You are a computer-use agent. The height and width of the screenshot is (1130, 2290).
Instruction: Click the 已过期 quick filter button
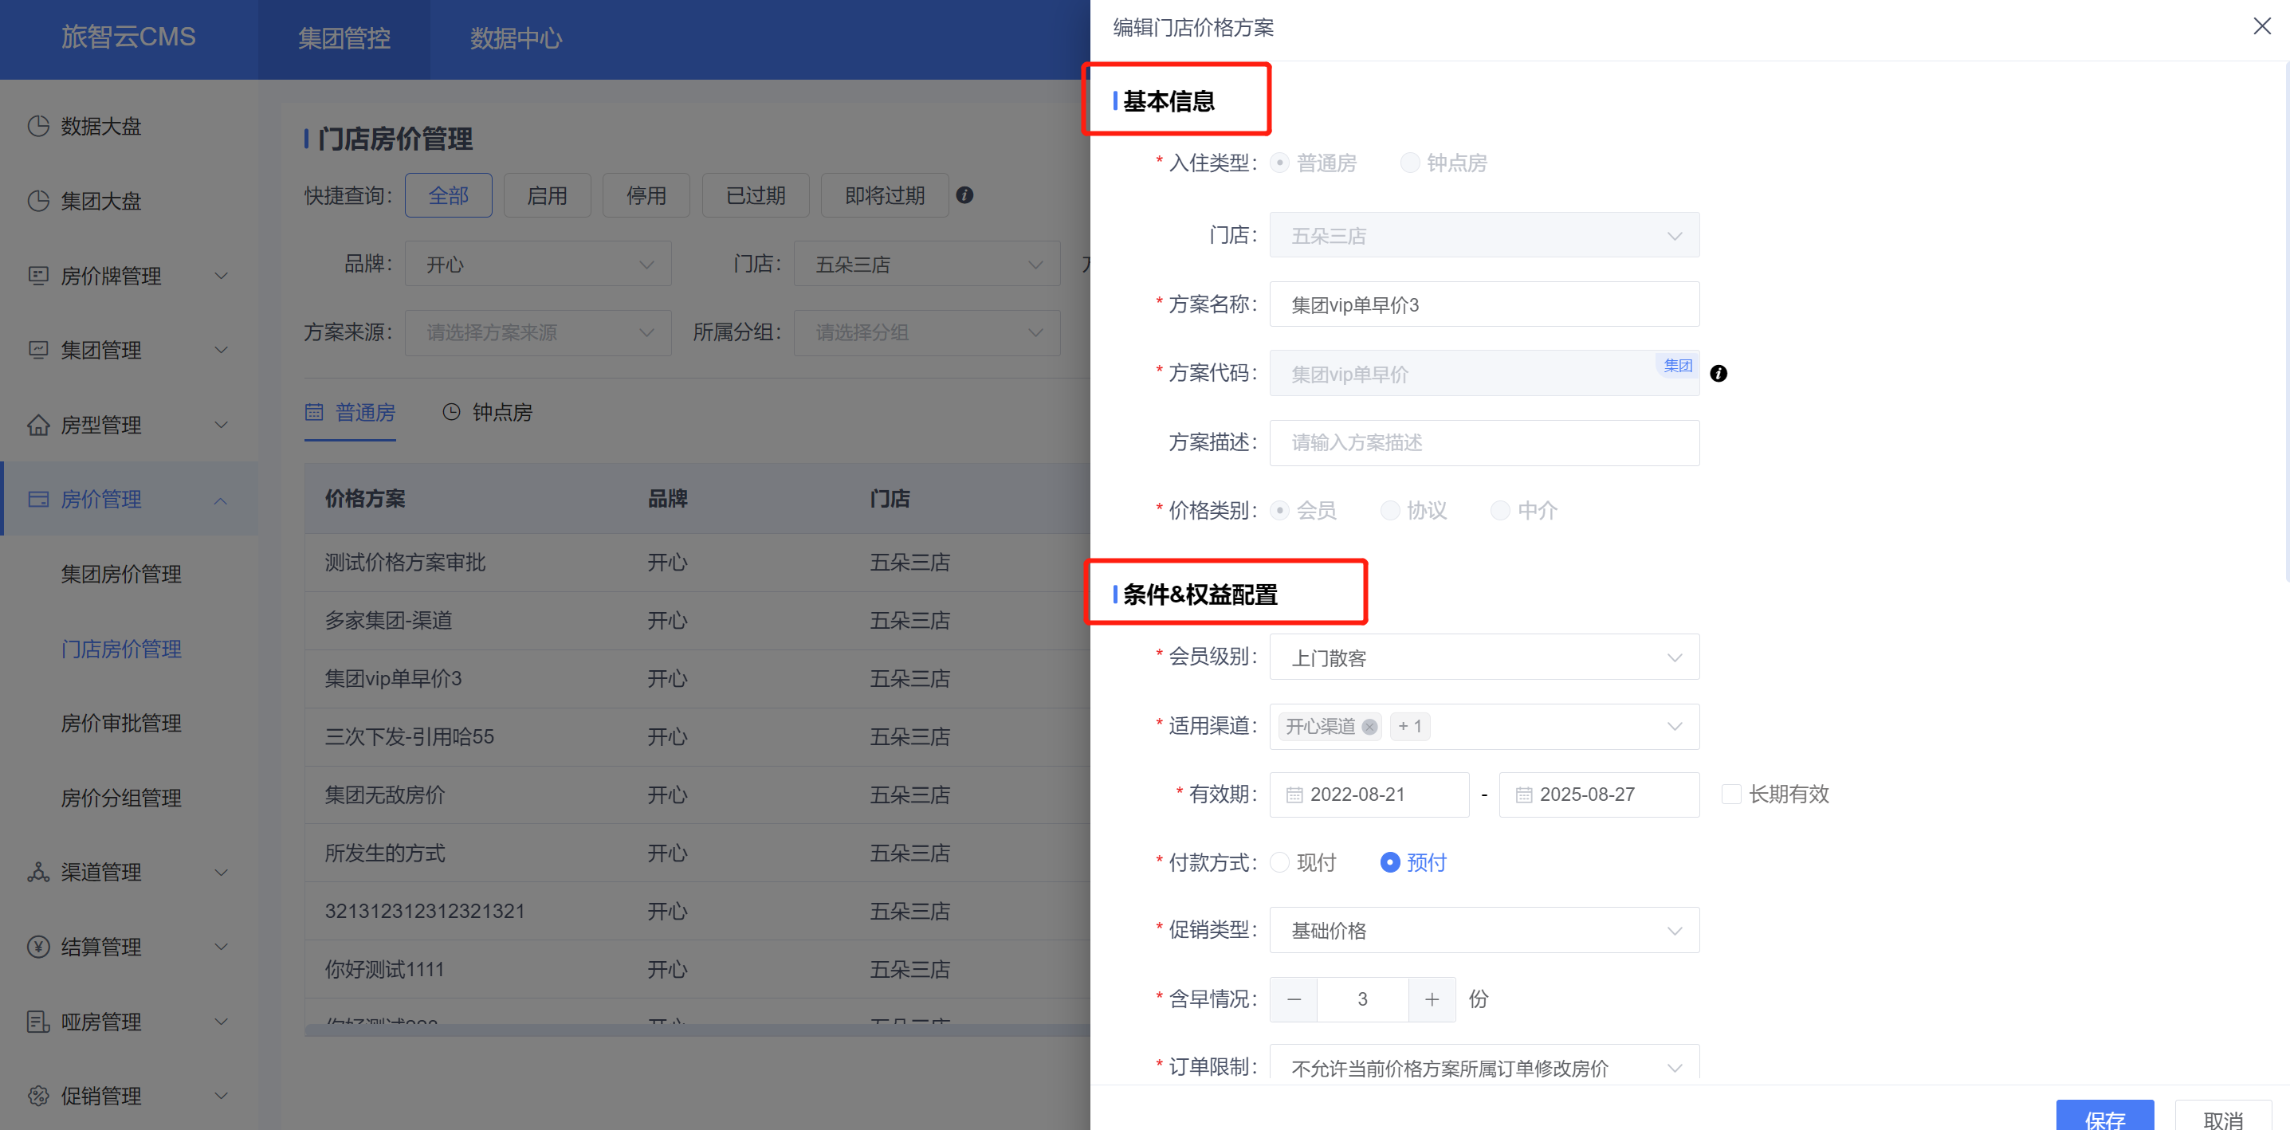click(x=756, y=194)
